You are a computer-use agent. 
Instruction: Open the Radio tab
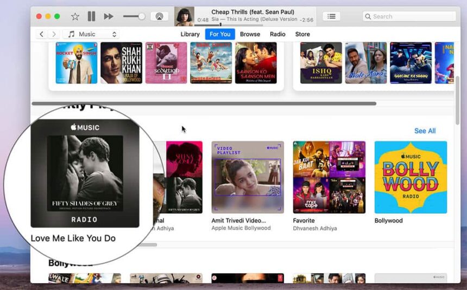(x=277, y=34)
